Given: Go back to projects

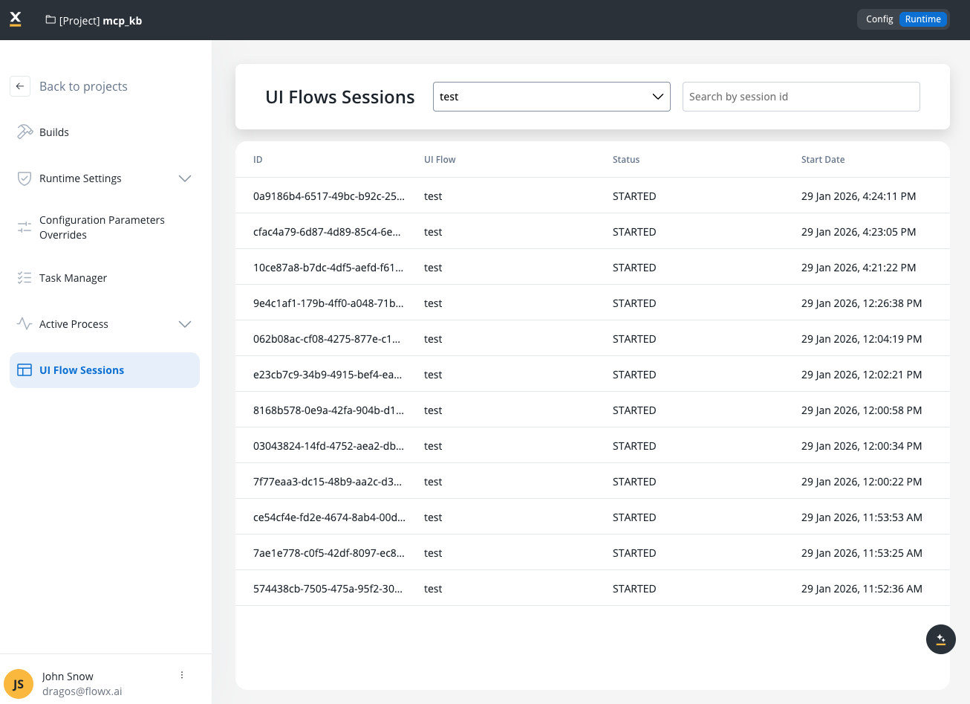Looking at the screenshot, I should pyautogui.click(x=83, y=86).
